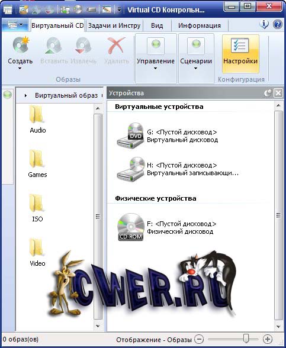Click the zoom in plus button
The image size is (286, 348).
[268, 339]
